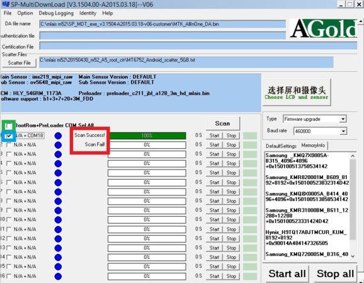Click the Scatter File path field
Image resolution: width=364 pixels, height=283 pixels.
(186, 62)
